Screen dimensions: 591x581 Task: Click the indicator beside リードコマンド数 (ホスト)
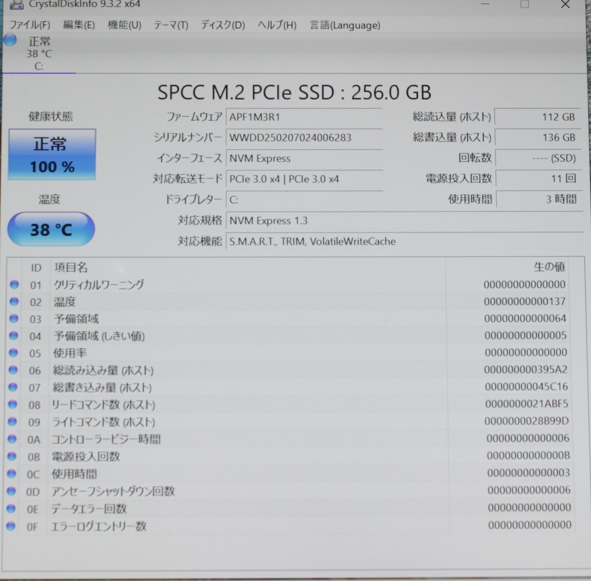pyautogui.click(x=14, y=405)
